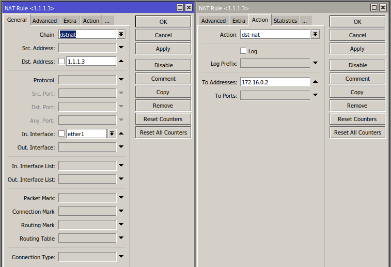Click Apply in the left NAT Rule window
This screenshot has height=267, width=391.
pos(163,49)
